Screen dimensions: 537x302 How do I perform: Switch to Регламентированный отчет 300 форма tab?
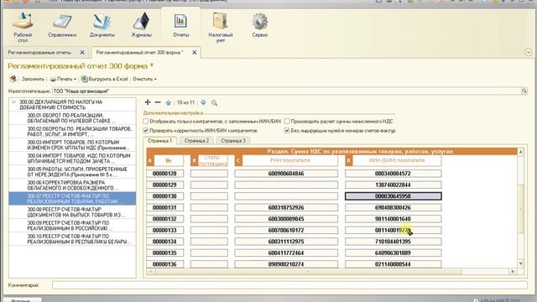[x=140, y=52]
